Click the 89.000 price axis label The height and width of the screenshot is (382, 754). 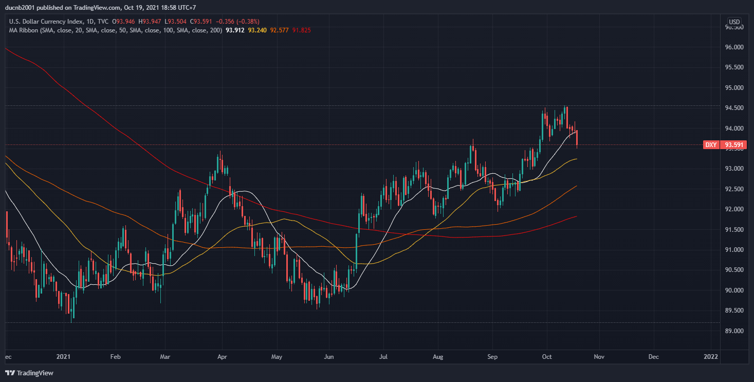[x=734, y=331]
